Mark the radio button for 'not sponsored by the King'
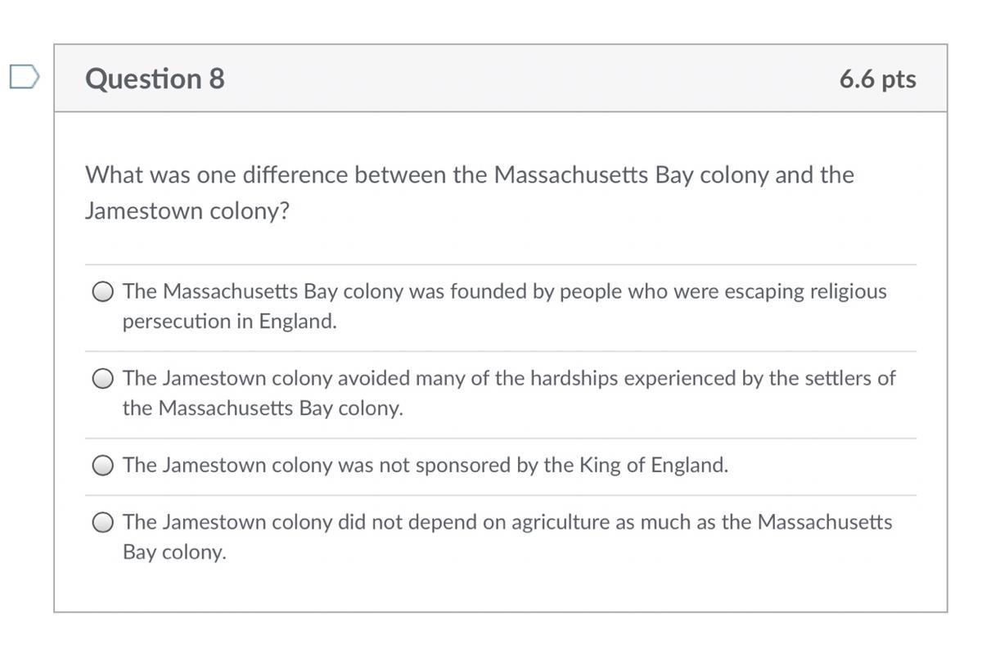The height and width of the screenshot is (649, 982). point(103,466)
